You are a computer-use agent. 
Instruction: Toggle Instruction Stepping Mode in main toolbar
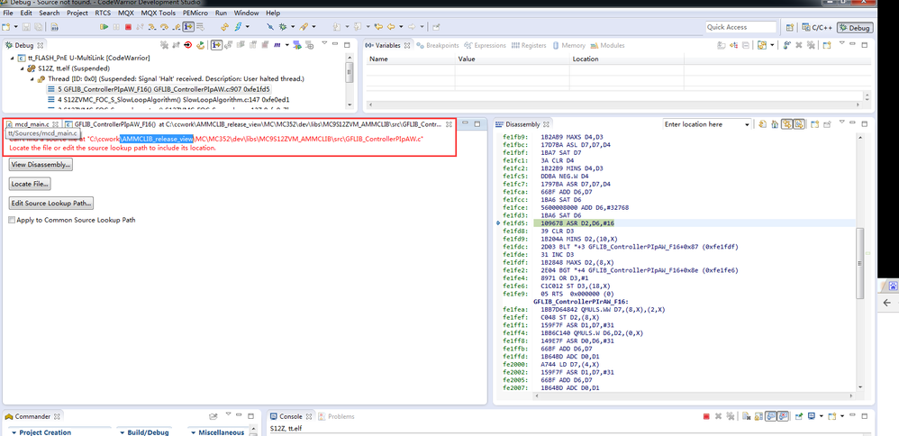point(188,27)
